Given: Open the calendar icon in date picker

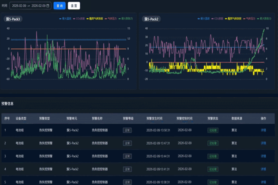Looking at the screenshot, I should 48,6.
